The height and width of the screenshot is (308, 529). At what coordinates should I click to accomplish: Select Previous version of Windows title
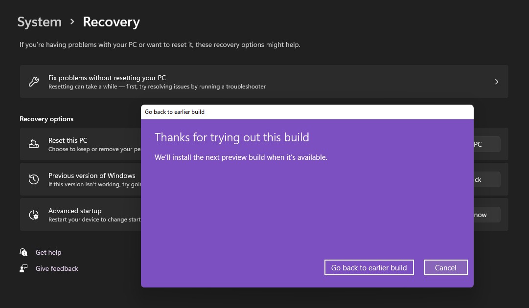tap(92, 176)
